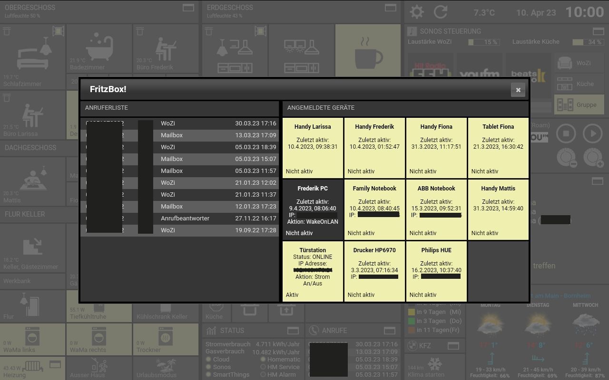Select the Küche Sonos room
Image resolution: width=609 pixels, height=380 pixels.
pyautogui.click(x=579, y=84)
